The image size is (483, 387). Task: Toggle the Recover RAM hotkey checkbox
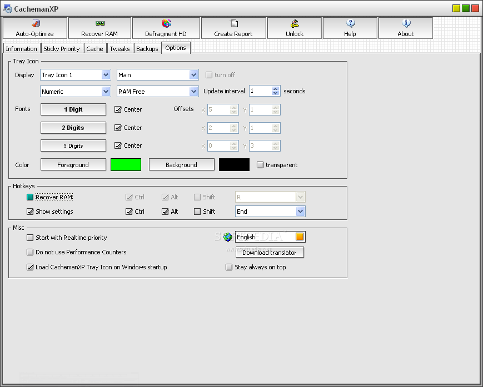point(30,197)
